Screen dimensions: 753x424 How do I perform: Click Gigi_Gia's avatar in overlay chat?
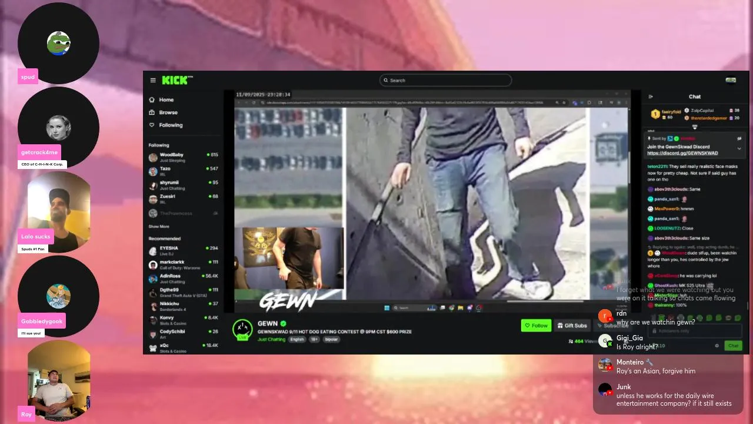tap(605, 340)
